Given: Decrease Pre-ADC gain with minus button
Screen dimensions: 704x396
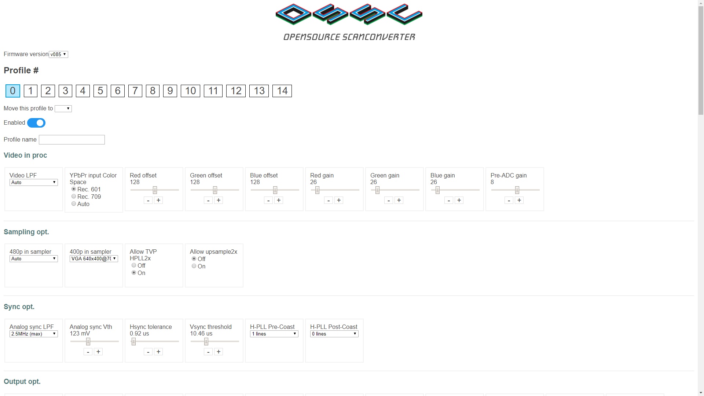Looking at the screenshot, I should pyautogui.click(x=509, y=200).
